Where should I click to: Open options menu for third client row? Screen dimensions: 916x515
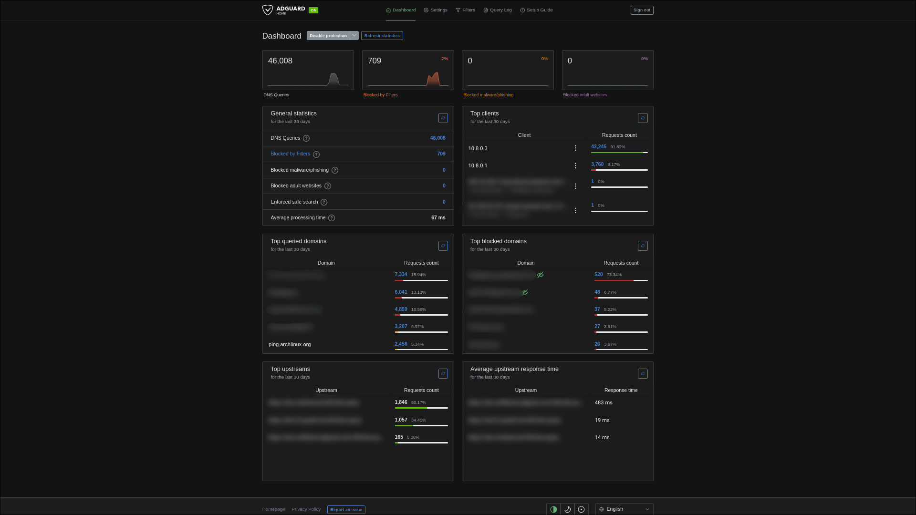coord(575,186)
